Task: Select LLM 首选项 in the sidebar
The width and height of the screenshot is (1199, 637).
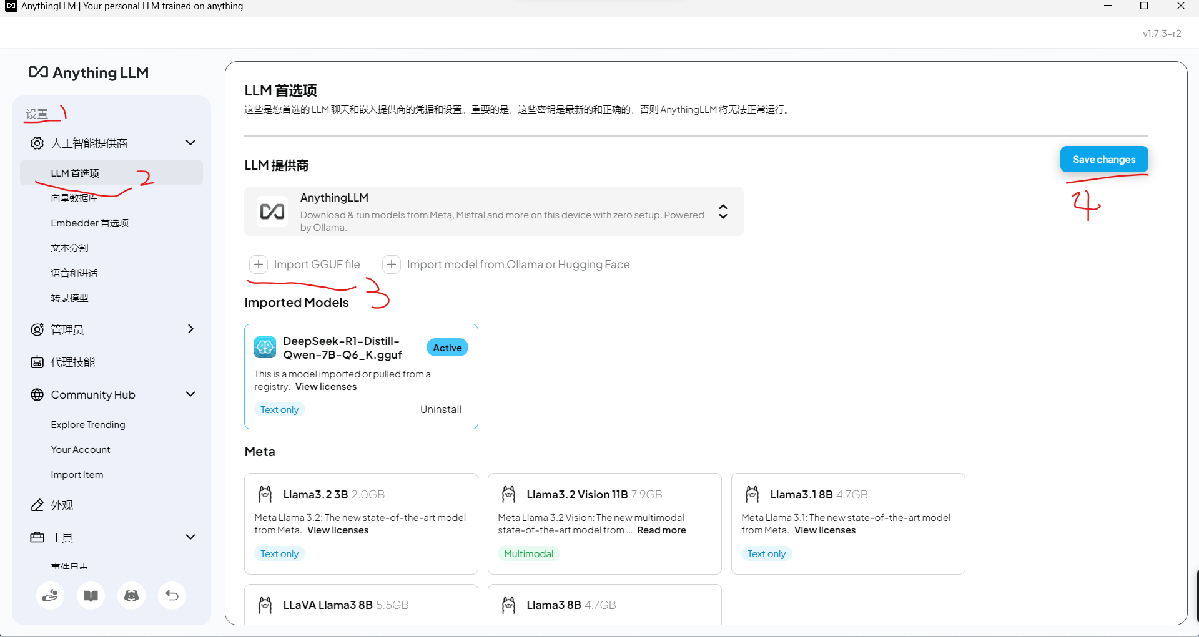Action: (x=111, y=173)
